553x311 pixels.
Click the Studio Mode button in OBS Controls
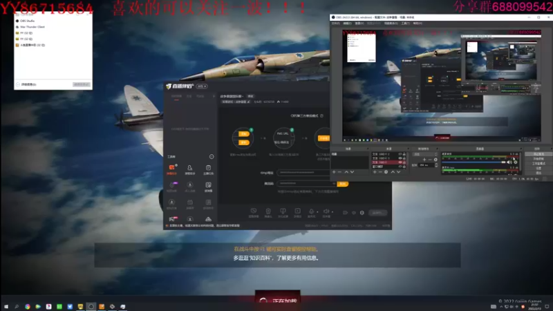pos(538,164)
